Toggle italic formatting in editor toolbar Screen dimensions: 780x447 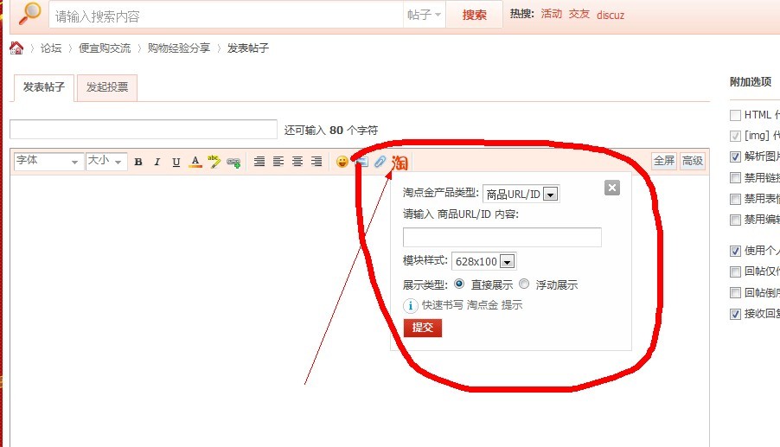(x=157, y=162)
